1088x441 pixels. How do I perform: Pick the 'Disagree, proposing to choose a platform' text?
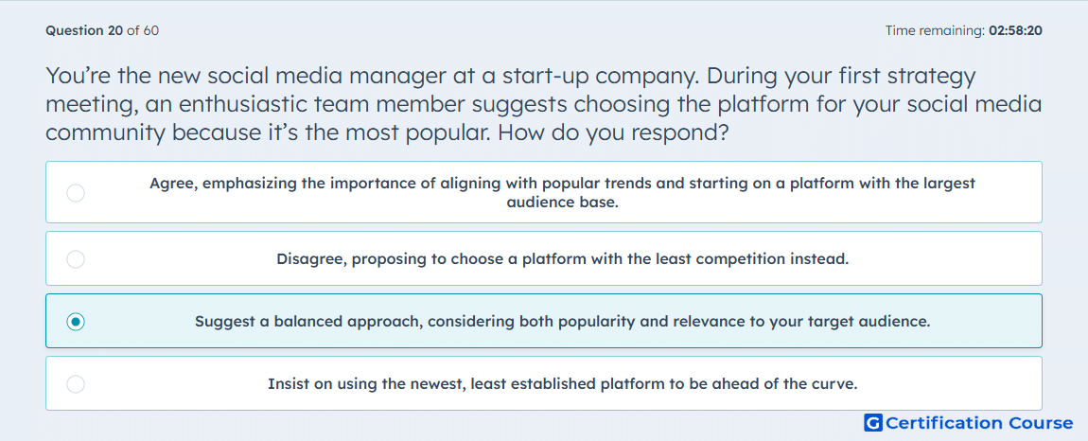562,259
